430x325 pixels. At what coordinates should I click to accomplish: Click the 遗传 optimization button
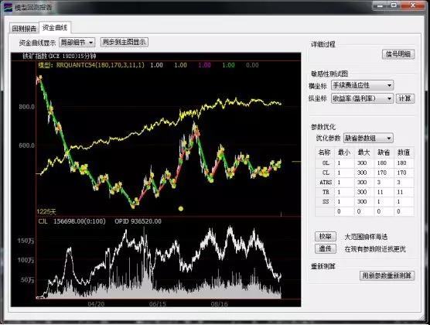pyautogui.click(x=326, y=248)
